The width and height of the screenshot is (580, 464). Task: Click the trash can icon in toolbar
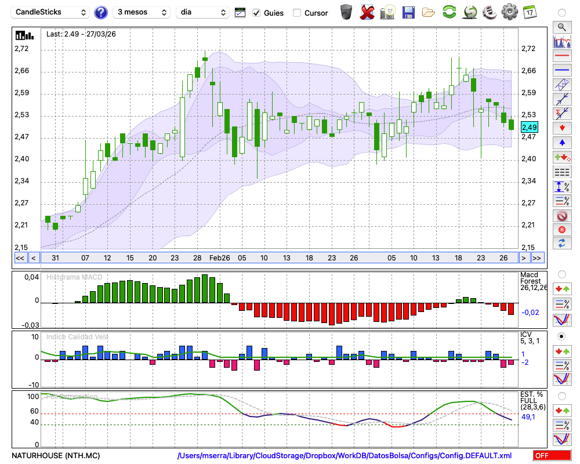(x=346, y=12)
